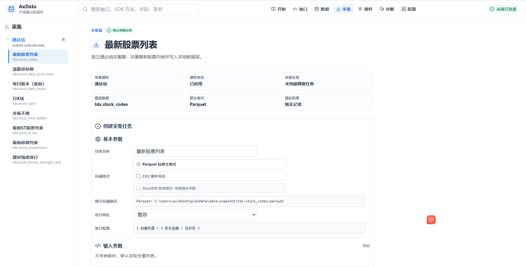Click the 任务名称 input field
The width and height of the screenshot is (526, 267).
coord(195,151)
